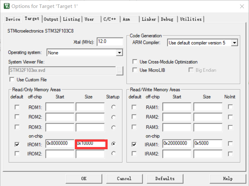
Task: Enable NoInit for IRAM2
Action: (x=230, y=154)
